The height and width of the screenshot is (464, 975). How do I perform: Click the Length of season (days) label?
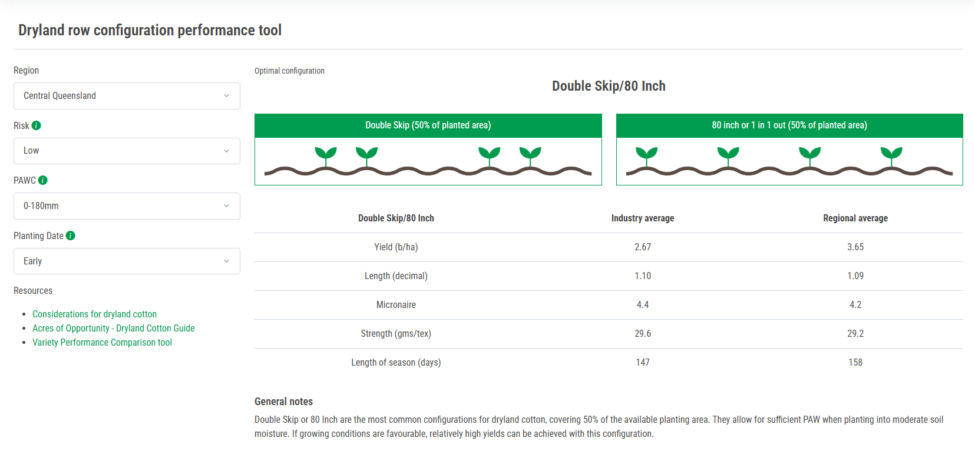pos(396,362)
